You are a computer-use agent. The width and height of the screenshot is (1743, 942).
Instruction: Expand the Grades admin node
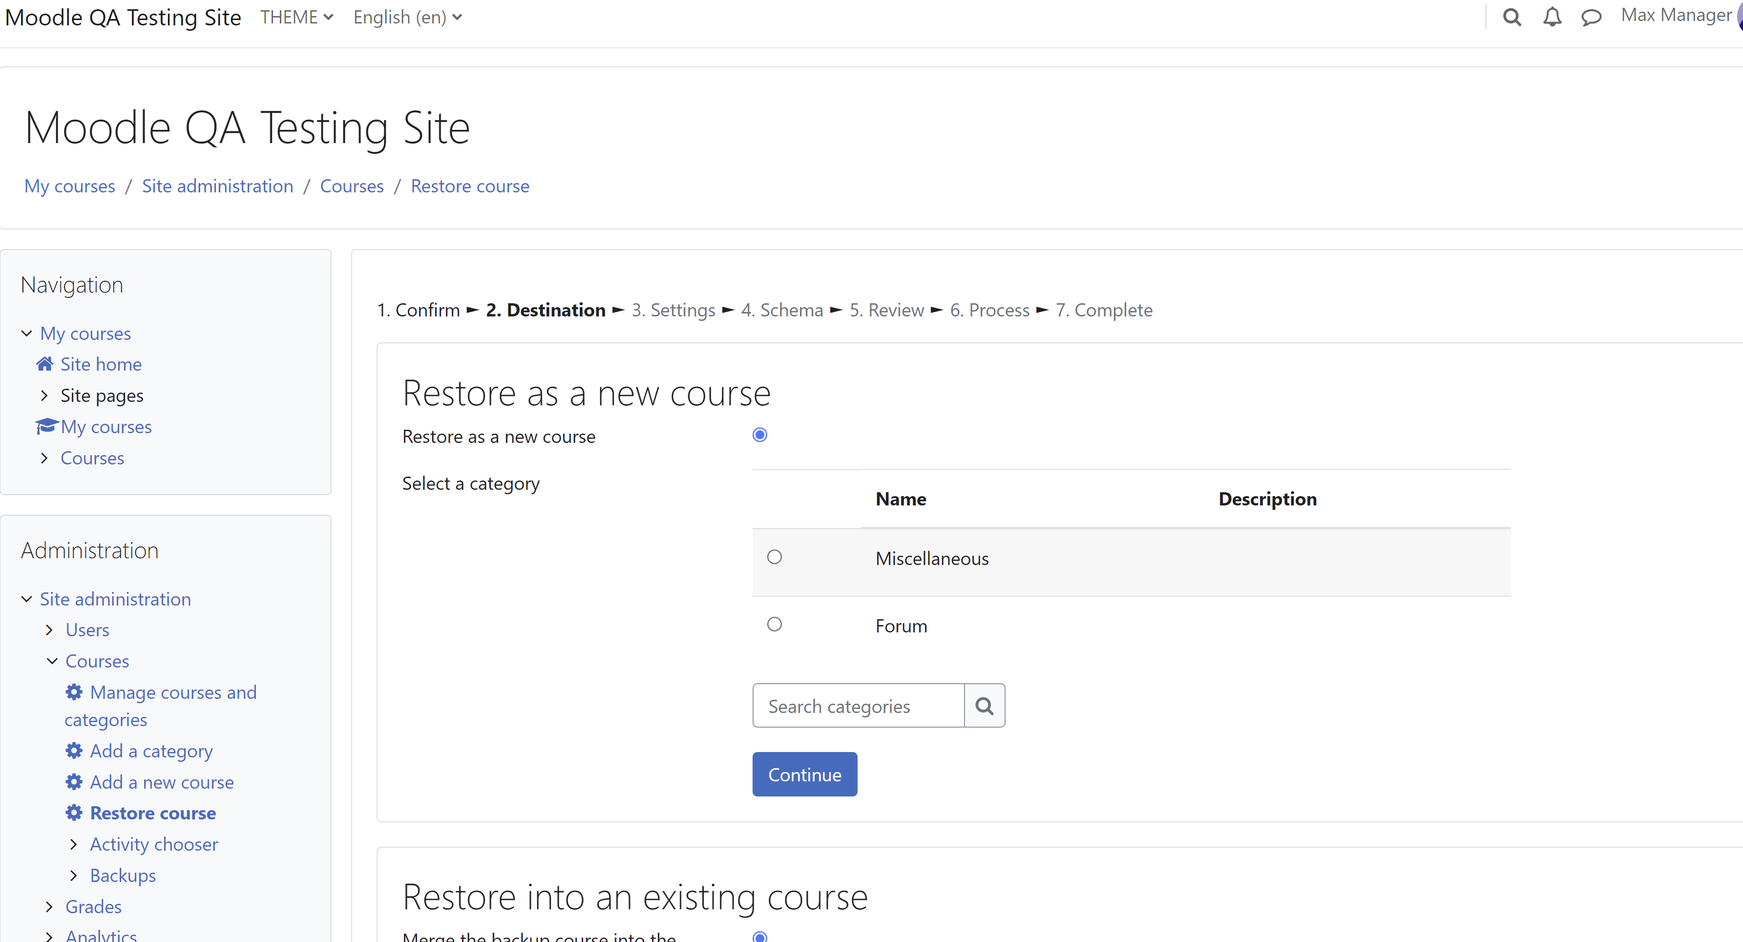coord(49,906)
